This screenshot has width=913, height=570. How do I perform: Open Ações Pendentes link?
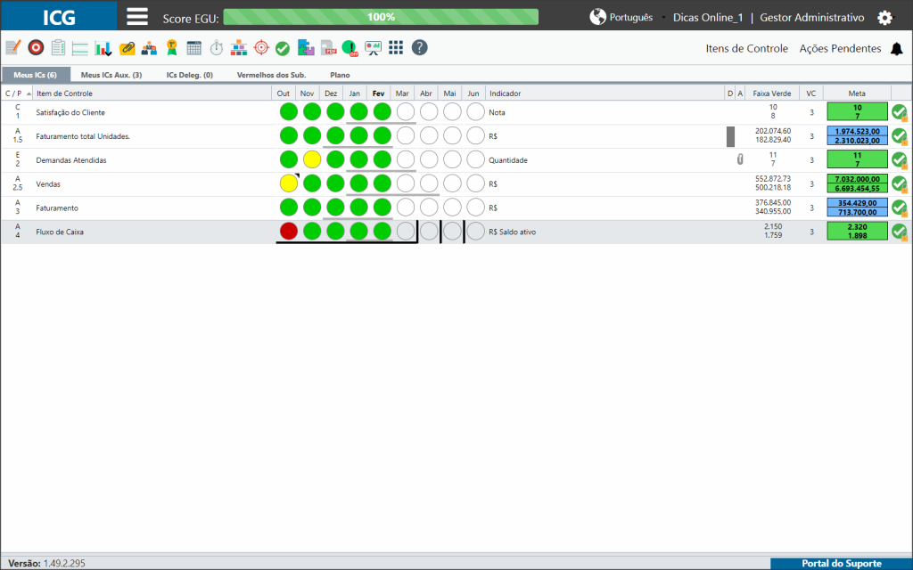[840, 49]
